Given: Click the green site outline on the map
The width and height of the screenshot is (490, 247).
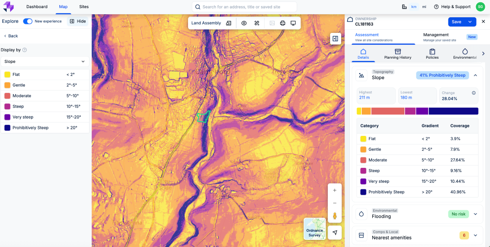Looking at the screenshot, I should (x=203, y=116).
